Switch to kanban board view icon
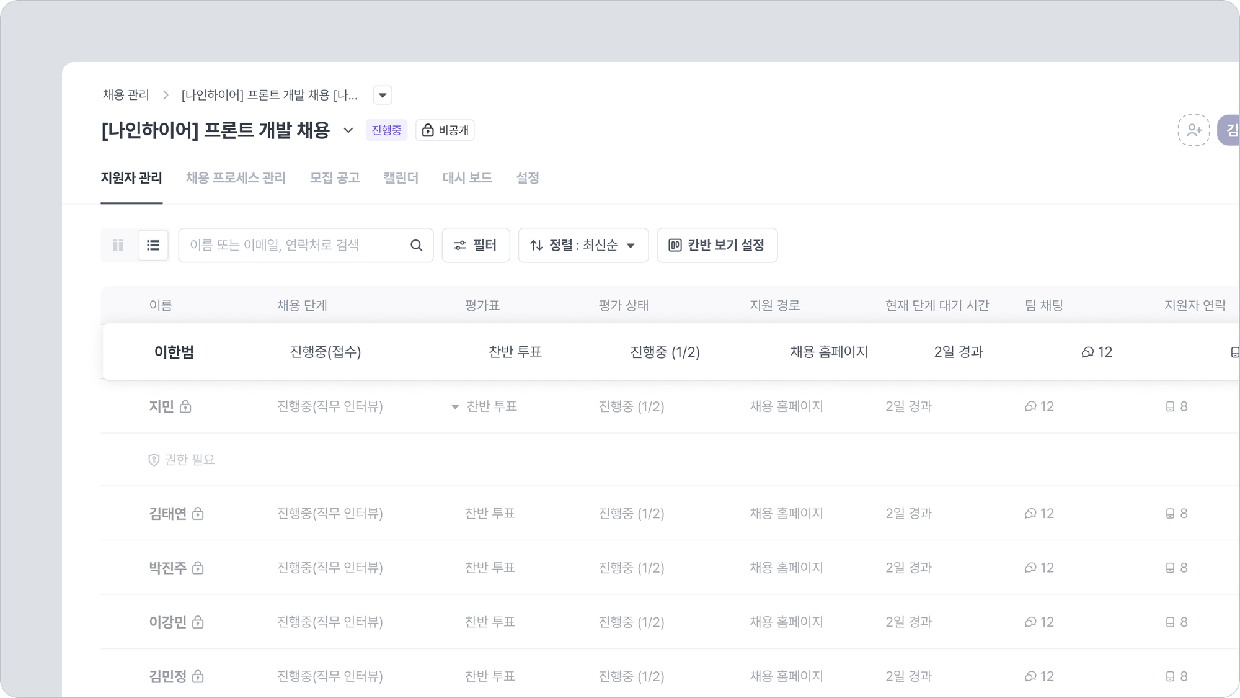 pyautogui.click(x=118, y=245)
